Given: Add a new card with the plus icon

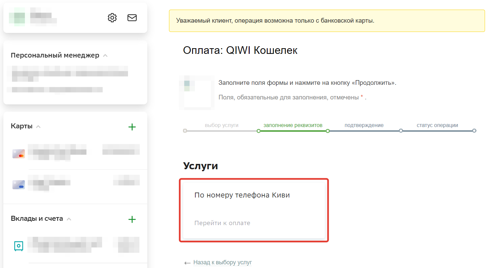Looking at the screenshot, I should [x=132, y=127].
